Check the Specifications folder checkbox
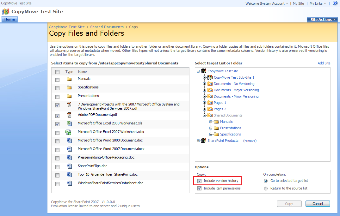Viewport: 340px width, 216px height. coord(57,88)
